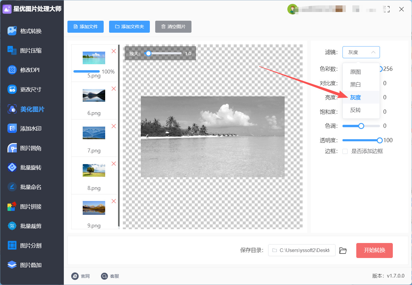Toggle the 是否添加边框 border checkbox
The image size is (412, 285).
[345, 151]
